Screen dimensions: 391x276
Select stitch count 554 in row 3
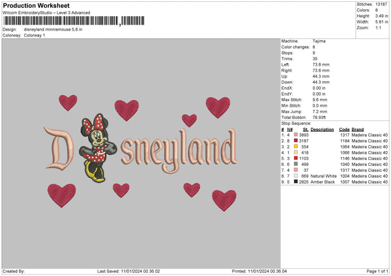[305, 146]
